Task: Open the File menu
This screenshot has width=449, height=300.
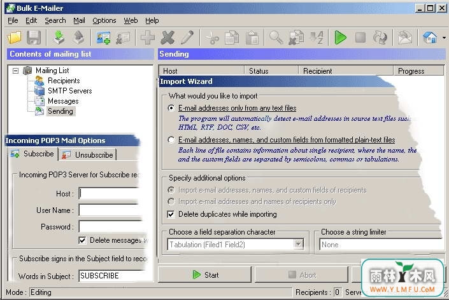Action: (x=13, y=20)
